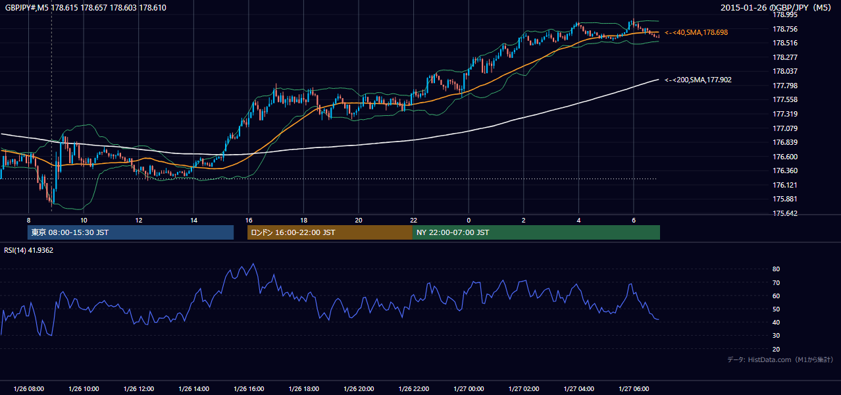This screenshot has height=395, width=841.
Task: Click the 1/26 08:00 bottom time label
Action: pyautogui.click(x=28, y=389)
